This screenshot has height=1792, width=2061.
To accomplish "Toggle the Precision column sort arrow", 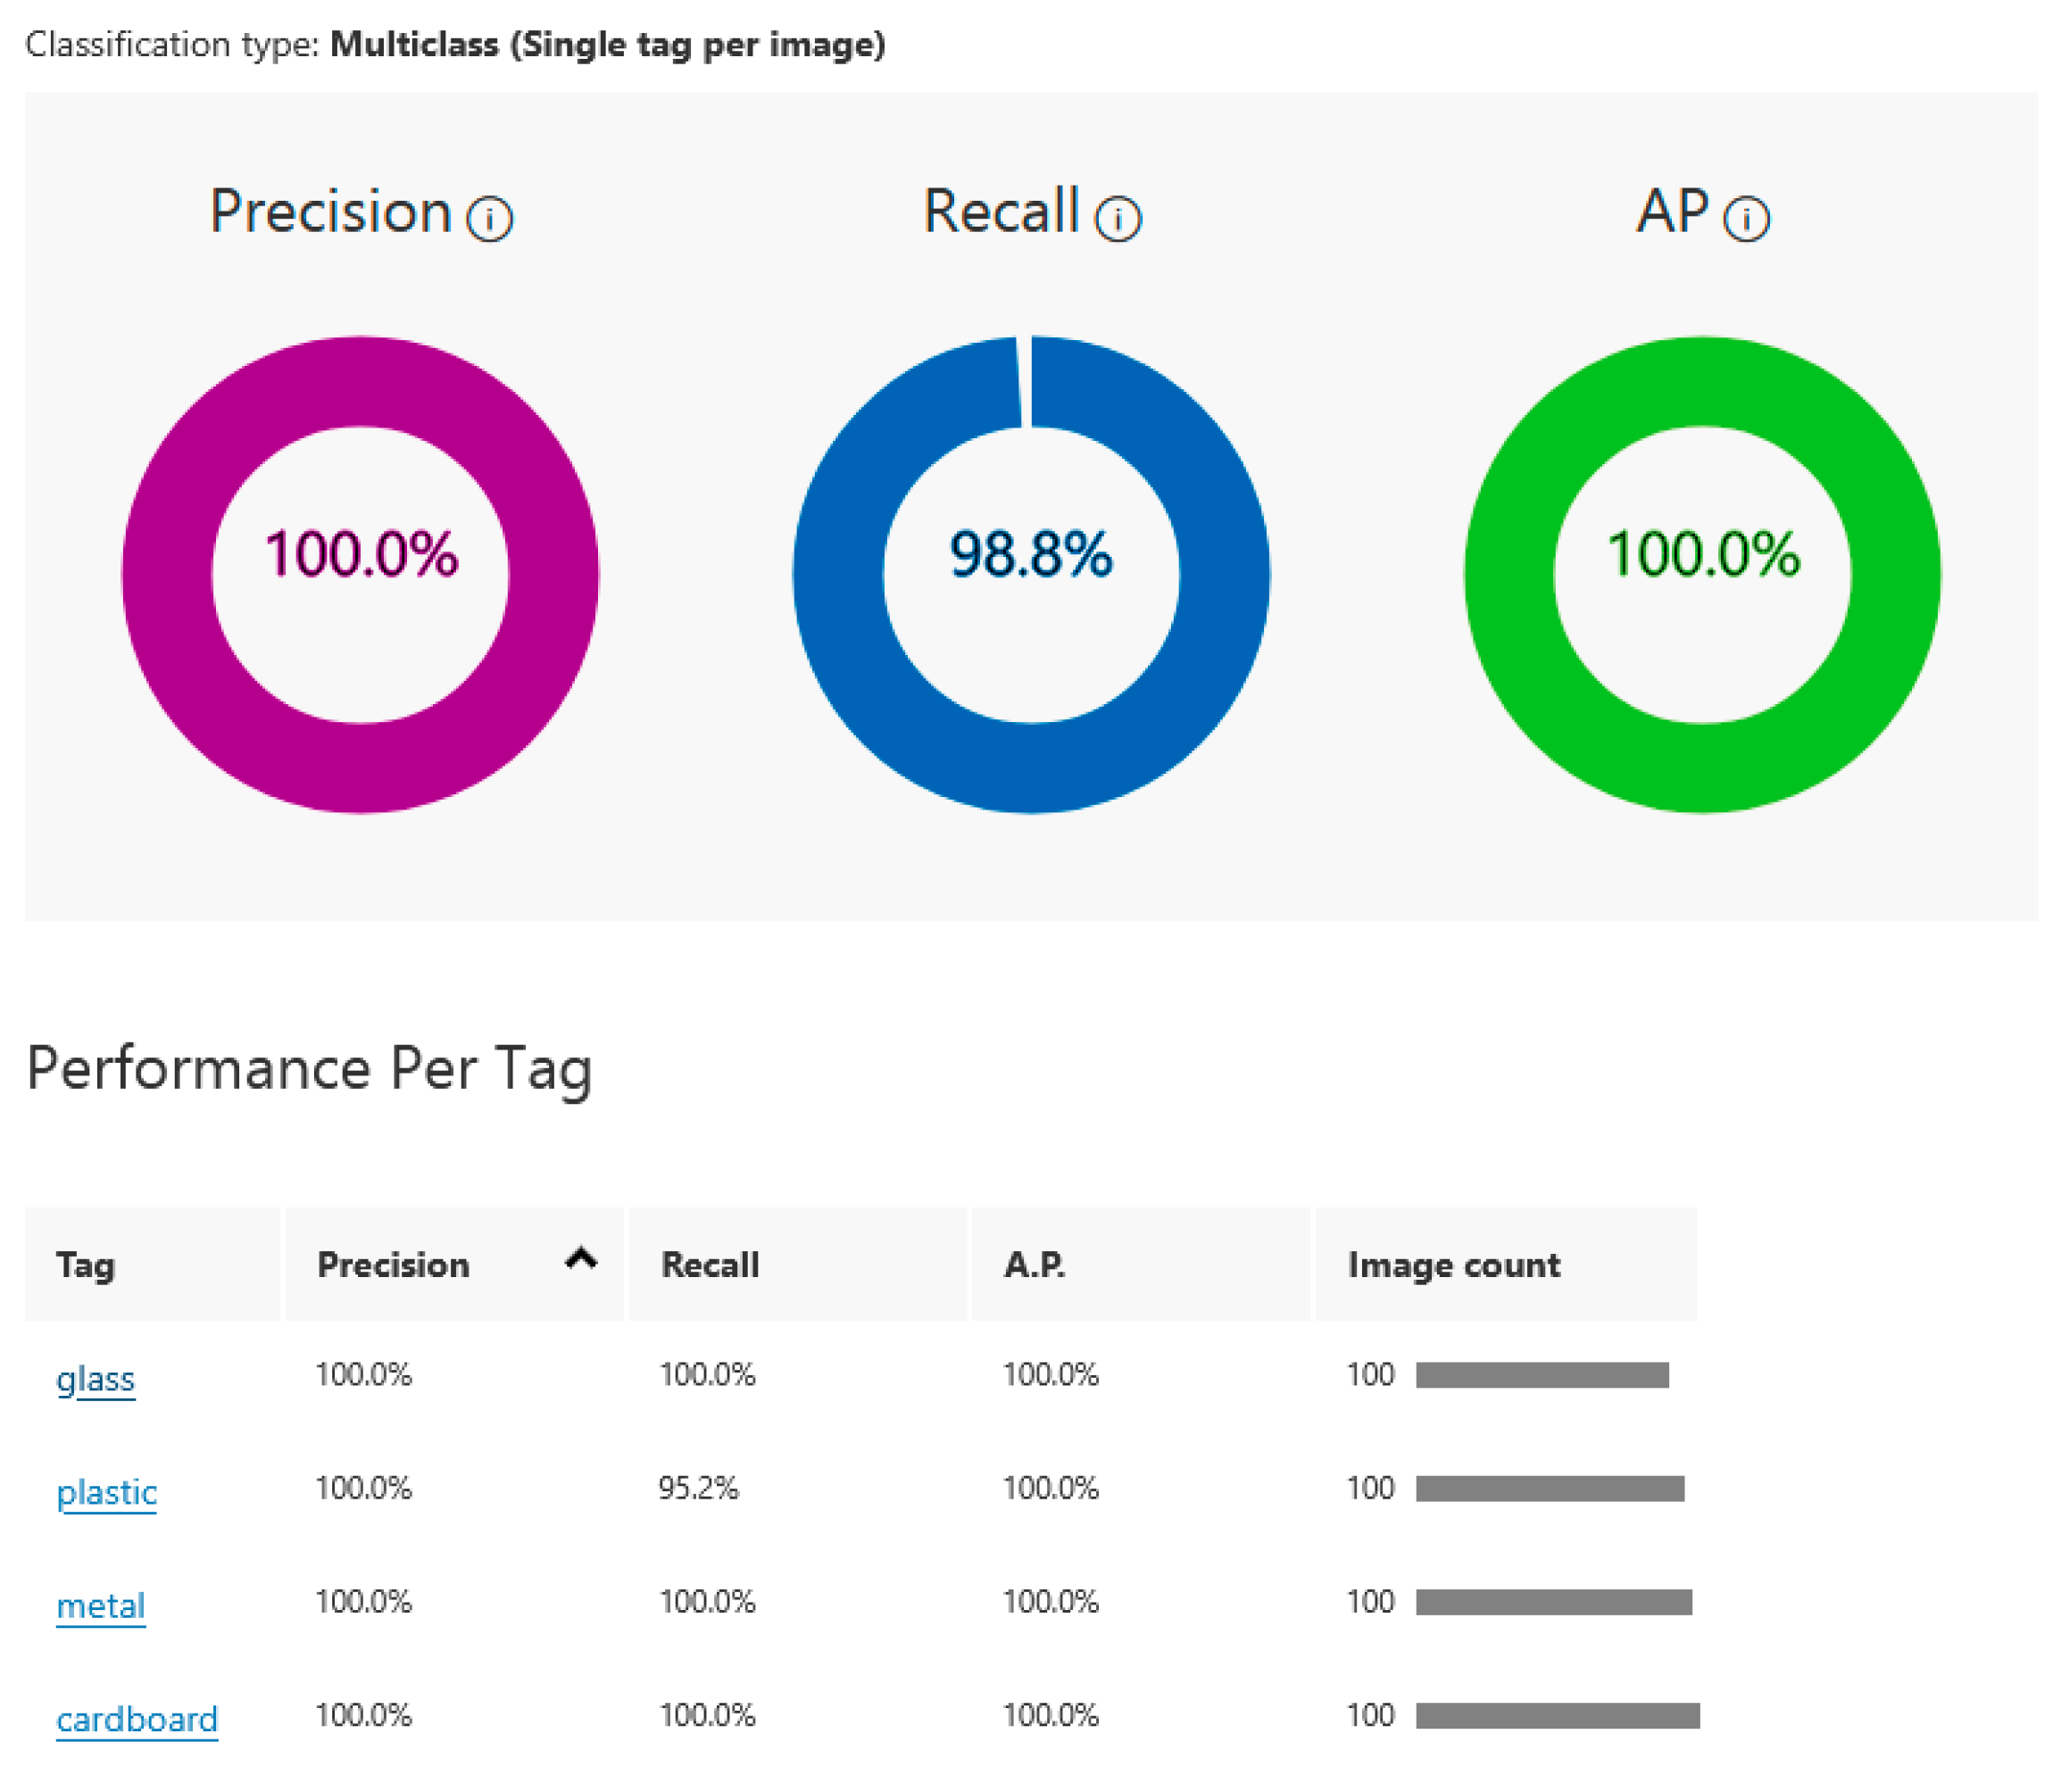I will click(x=581, y=1259).
